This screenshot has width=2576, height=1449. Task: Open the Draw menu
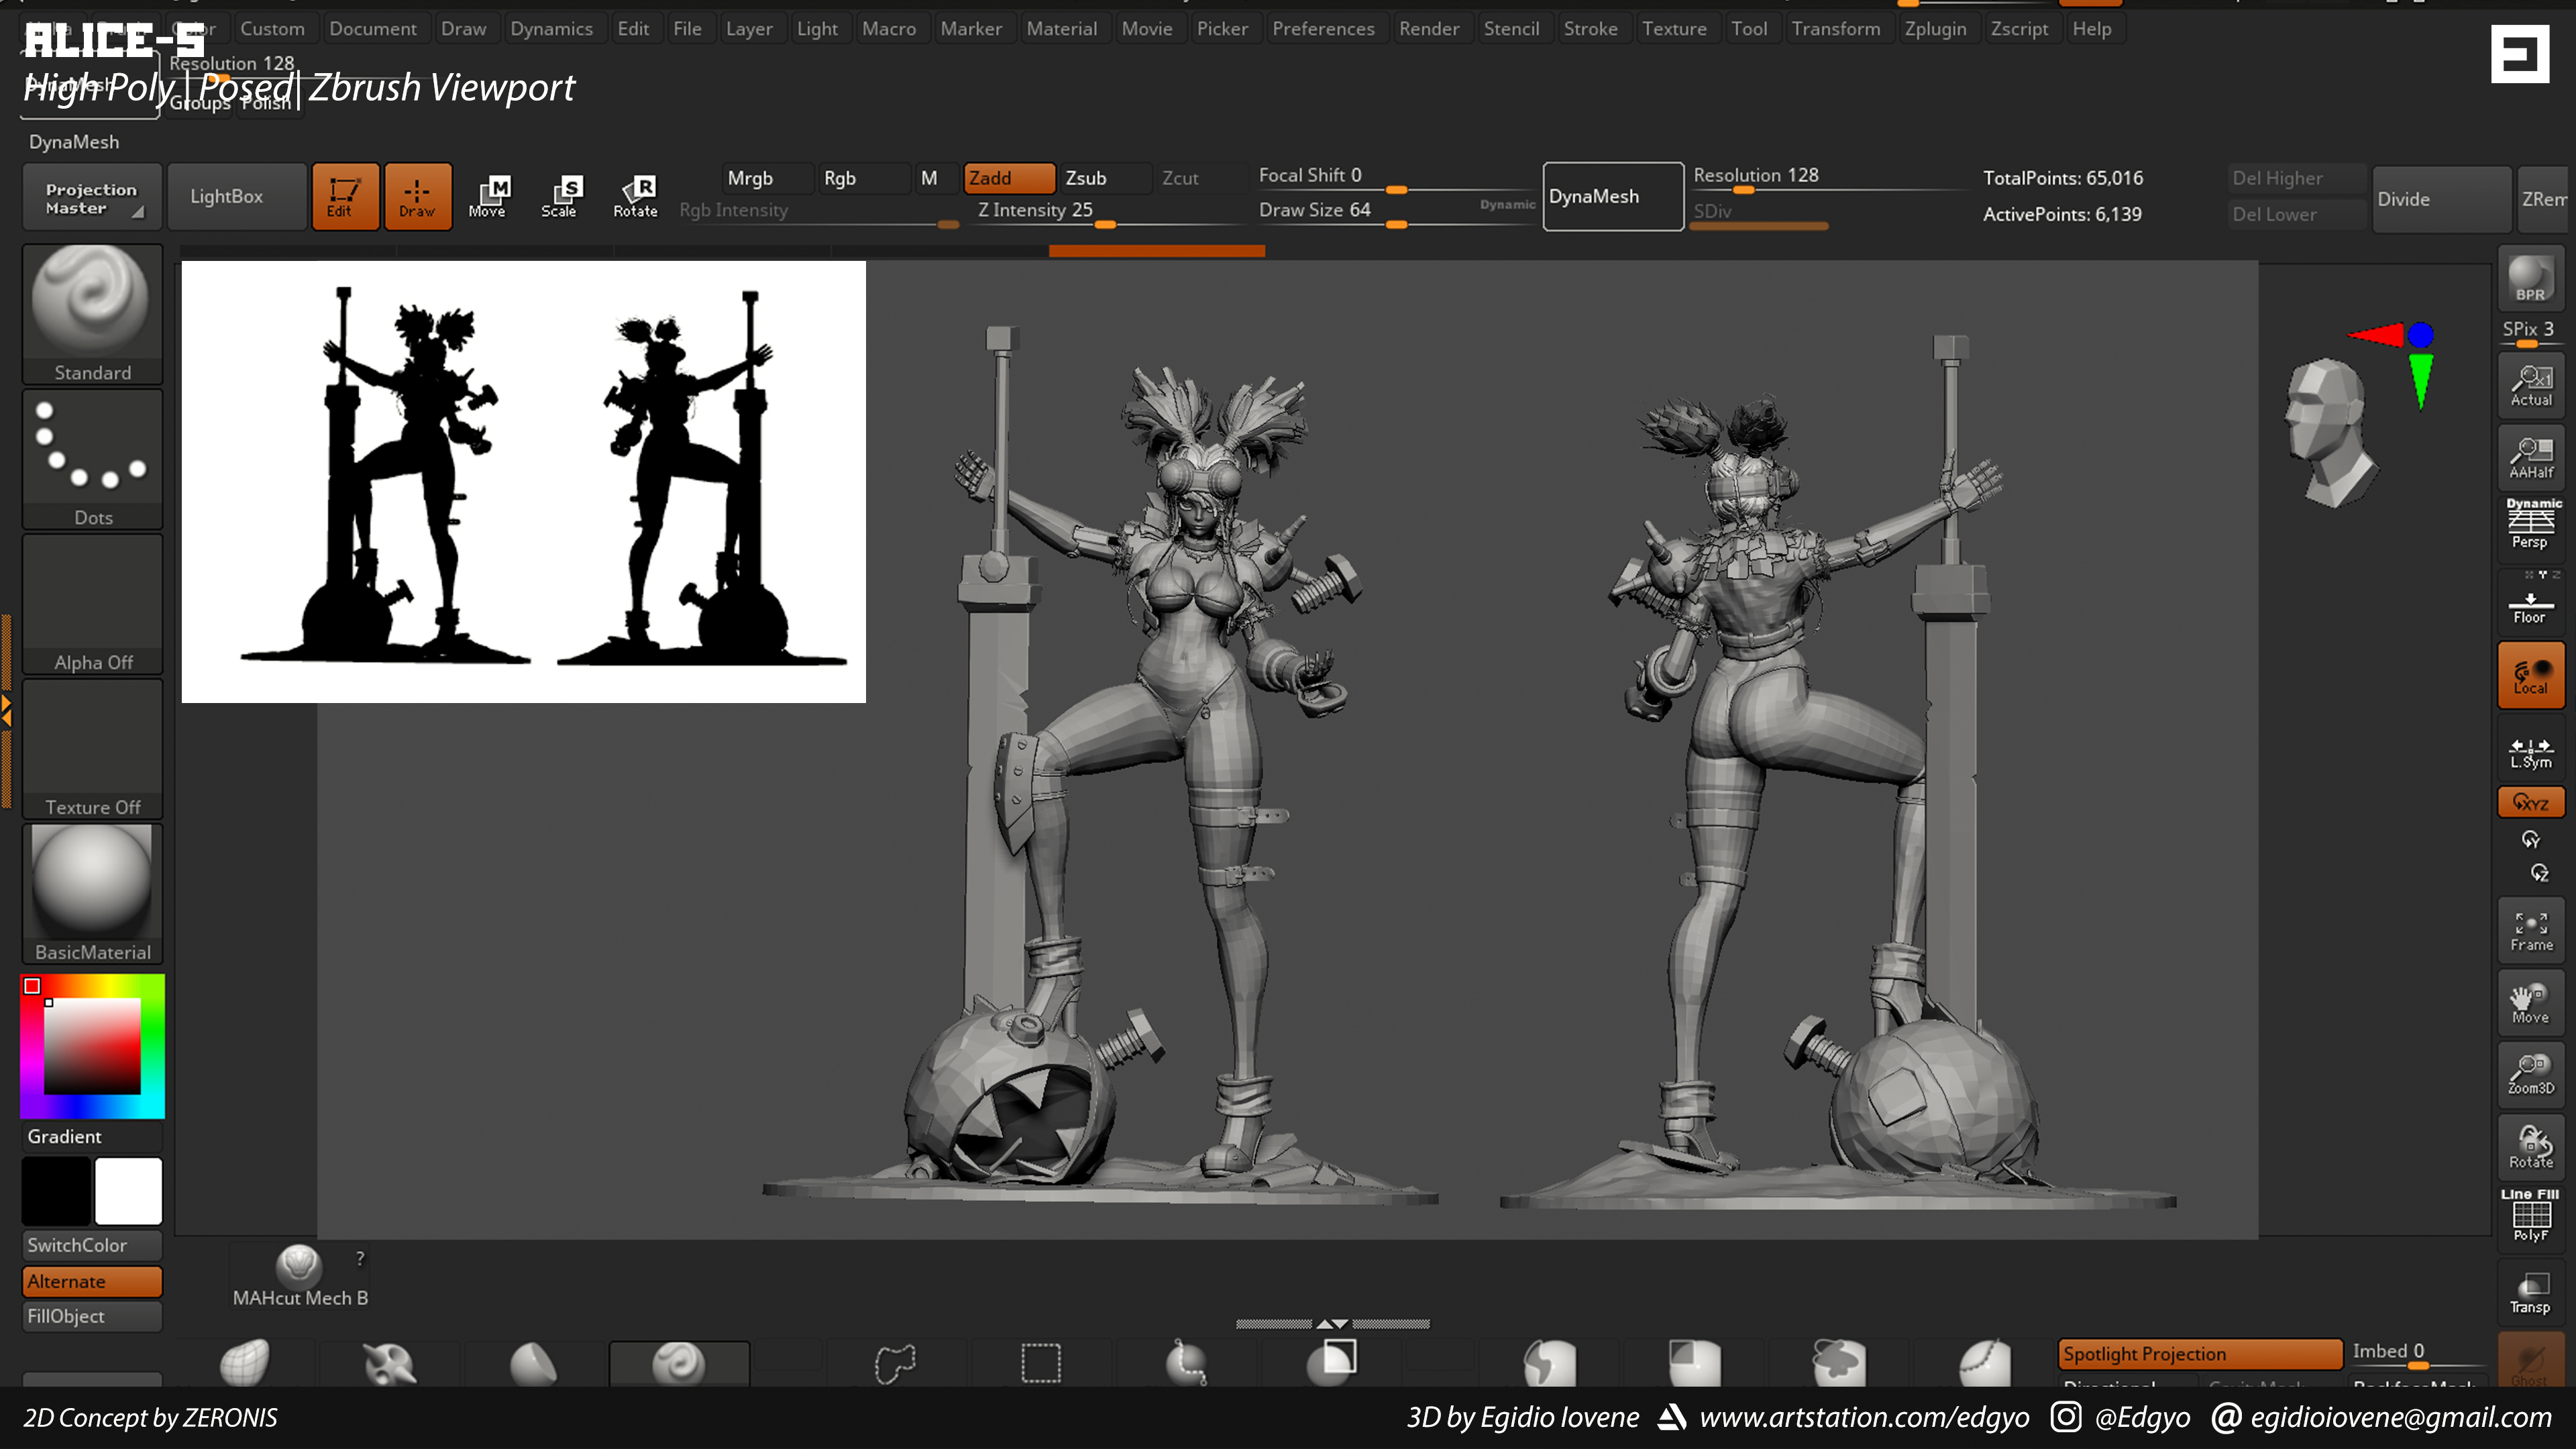click(x=464, y=28)
